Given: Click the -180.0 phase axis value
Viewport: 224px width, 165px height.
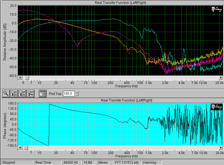Looking at the screenshot, I should pos(11,145).
